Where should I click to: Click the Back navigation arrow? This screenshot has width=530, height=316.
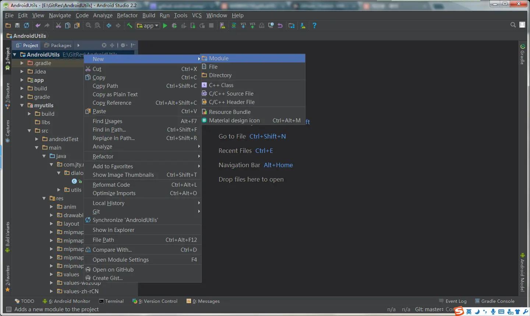coord(109,25)
